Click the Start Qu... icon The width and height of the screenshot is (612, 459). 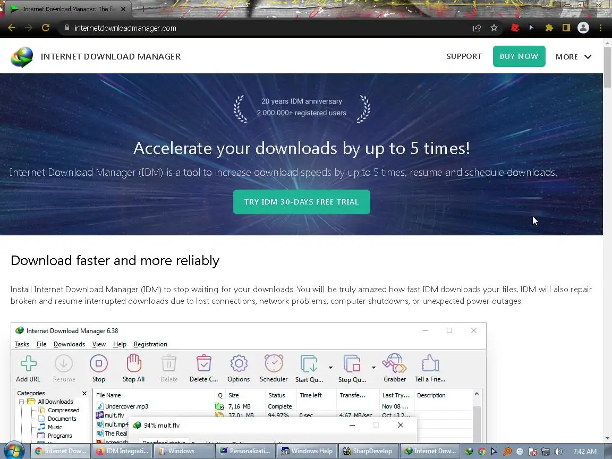[x=309, y=363]
